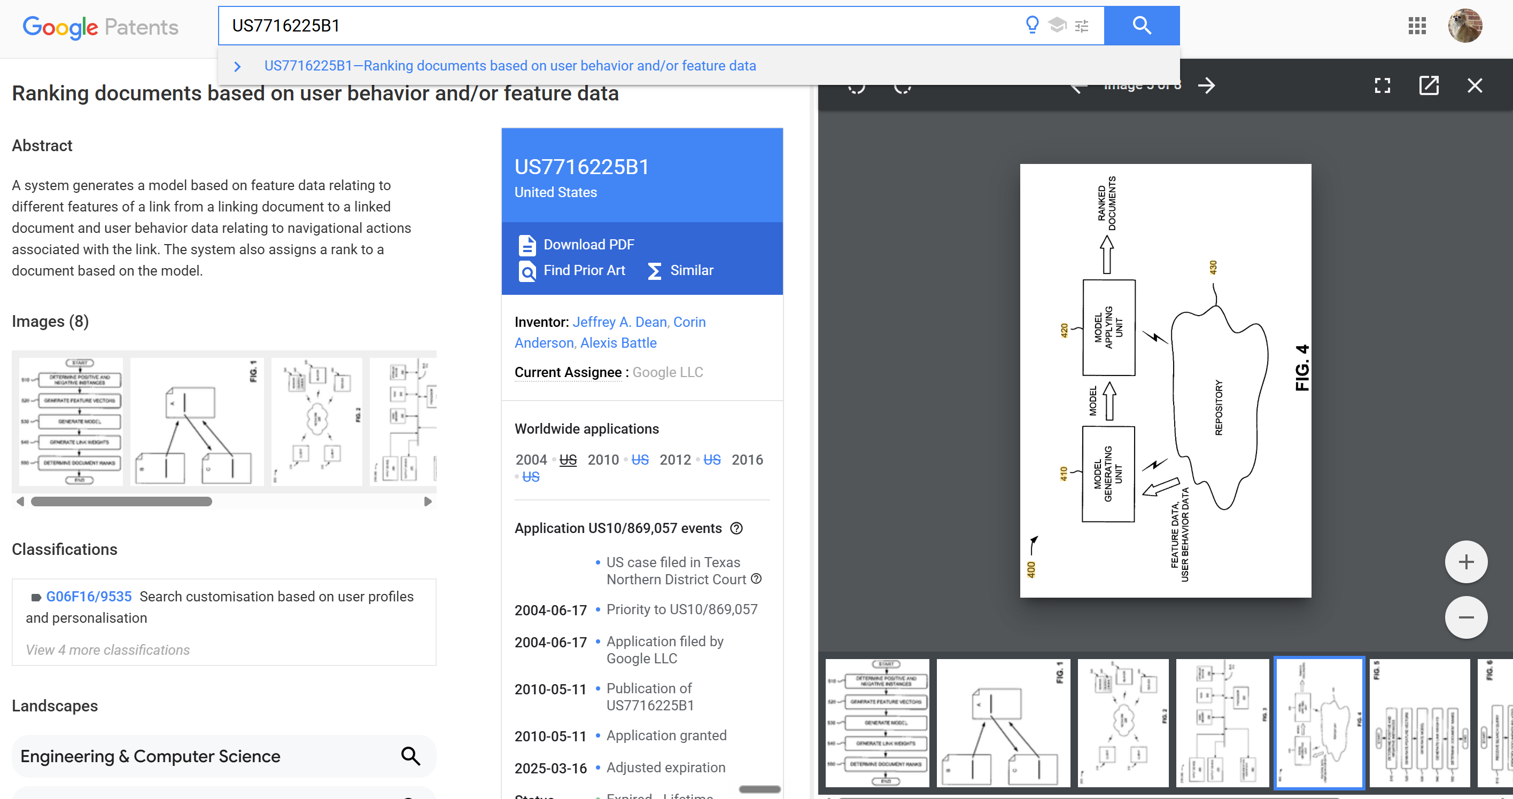The image size is (1513, 799).
Task: Click the tag icon before G06F16/9535
Action: tap(36, 598)
